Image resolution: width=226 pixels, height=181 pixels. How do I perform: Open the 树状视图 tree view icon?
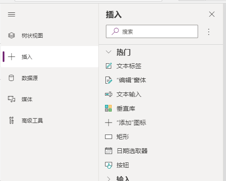click(12, 35)
